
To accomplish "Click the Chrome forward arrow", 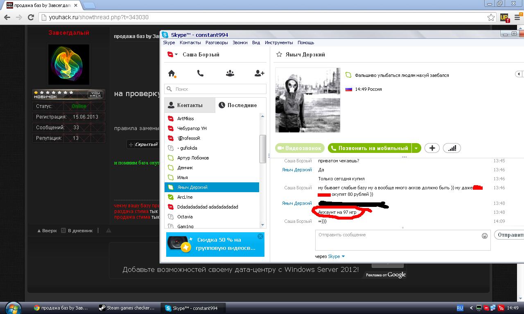I will [19, 17].
